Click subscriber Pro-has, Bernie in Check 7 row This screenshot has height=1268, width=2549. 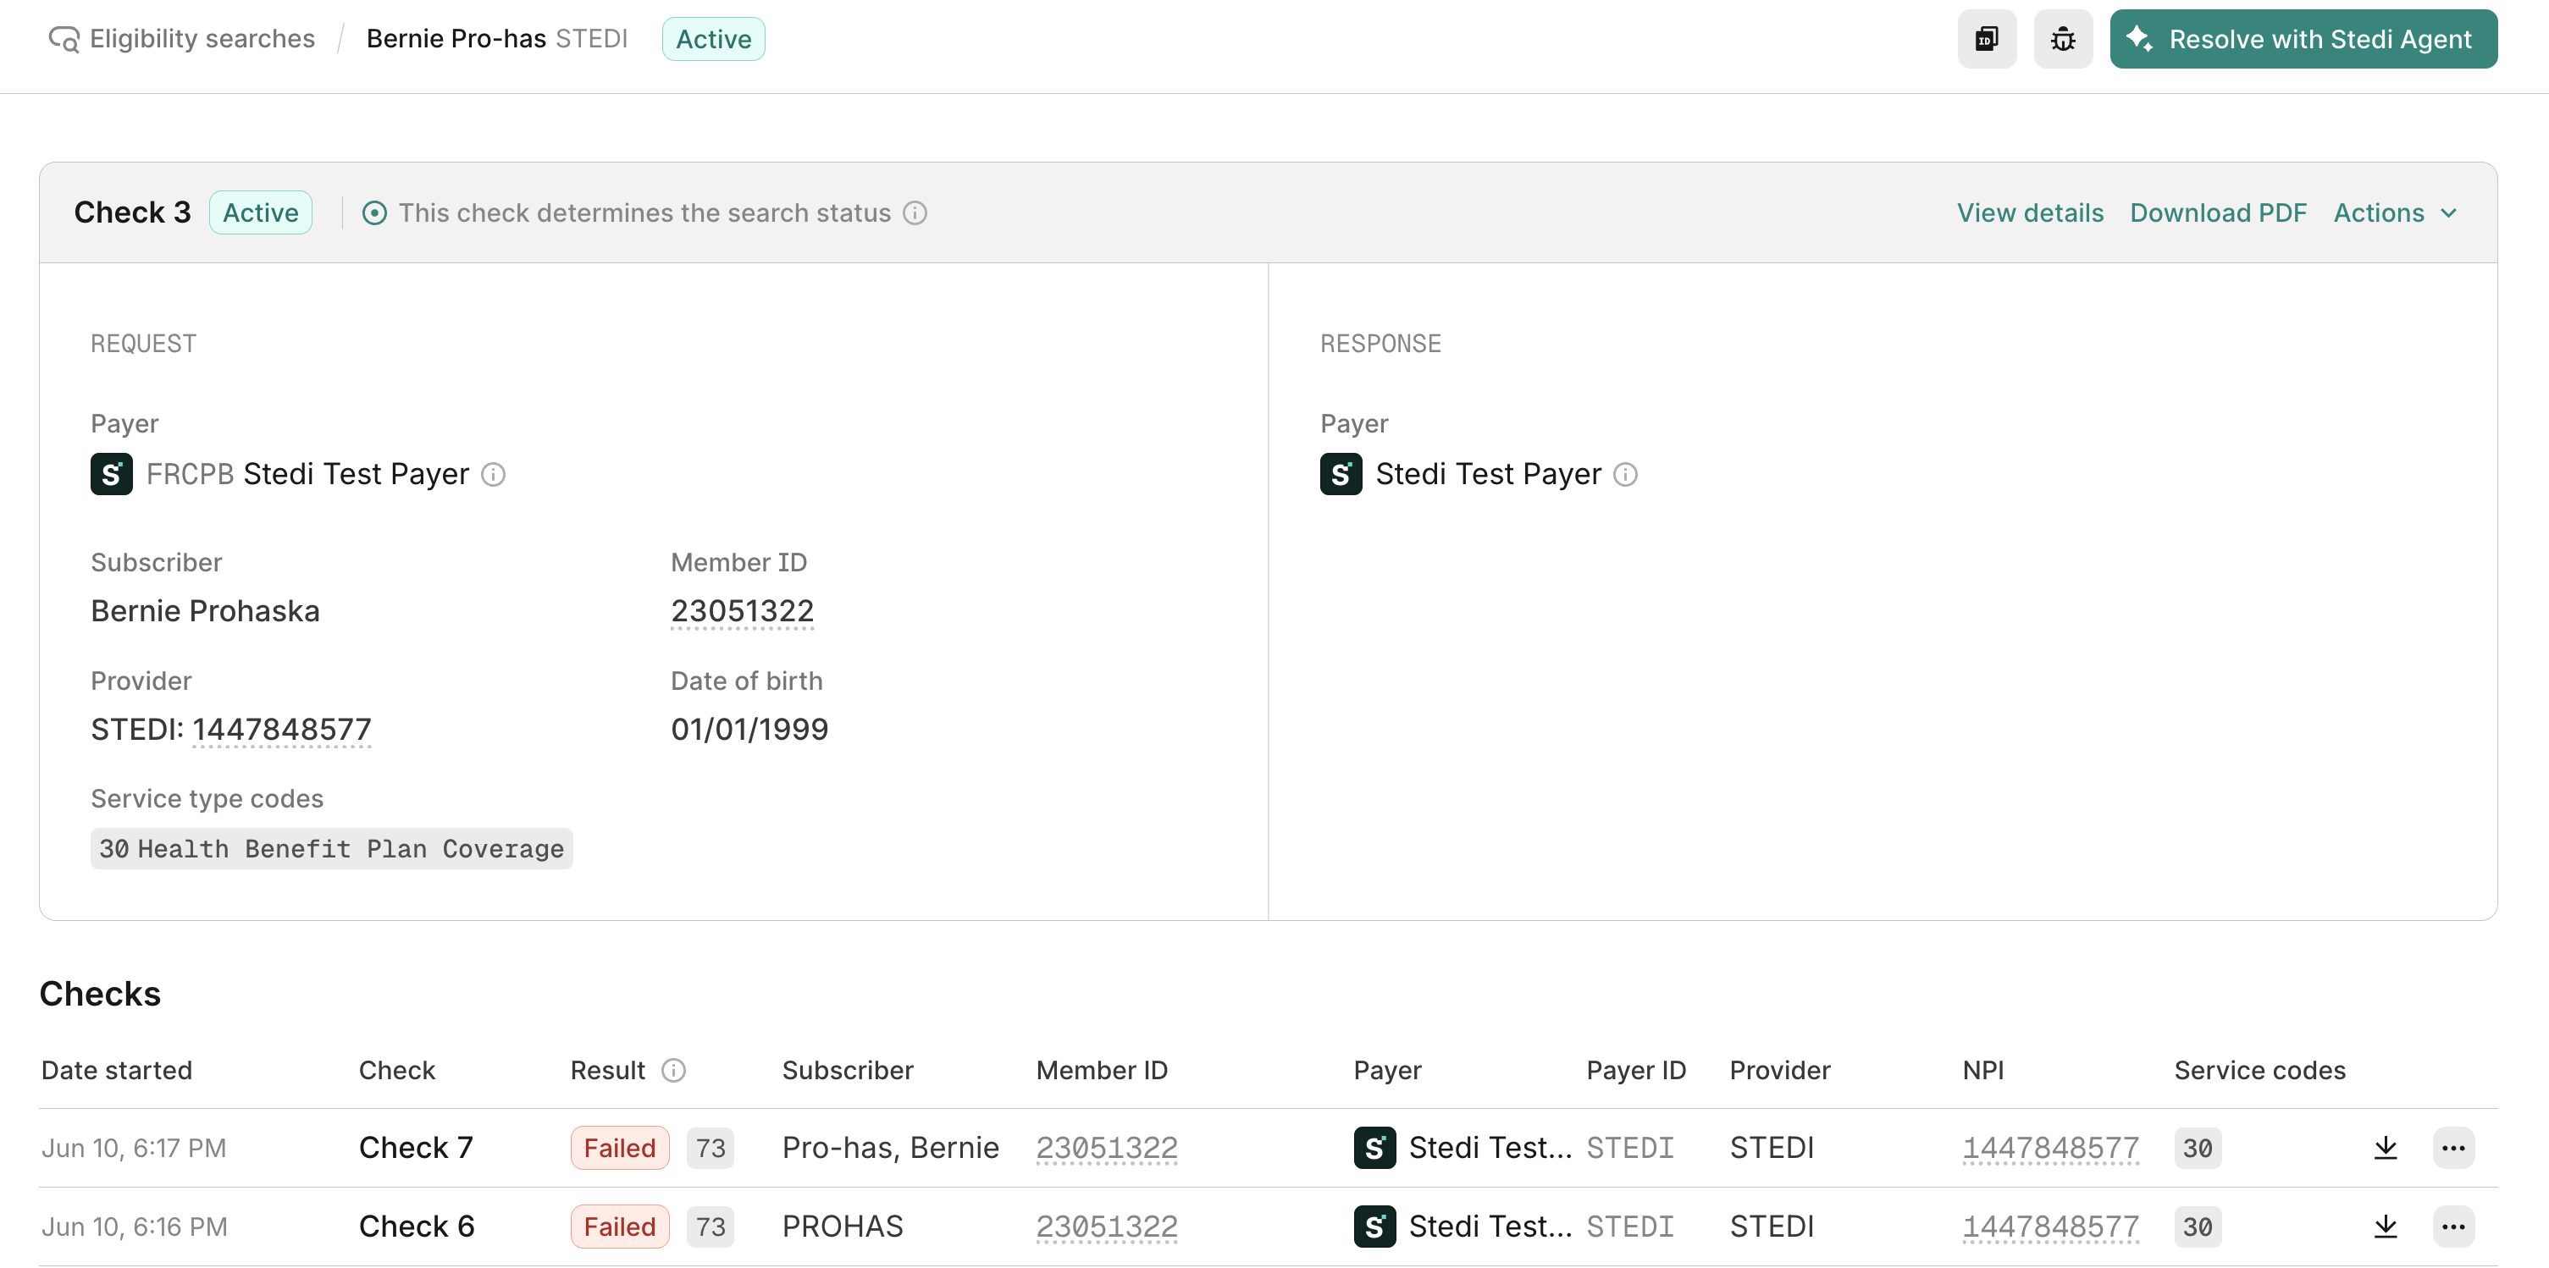891,1147
